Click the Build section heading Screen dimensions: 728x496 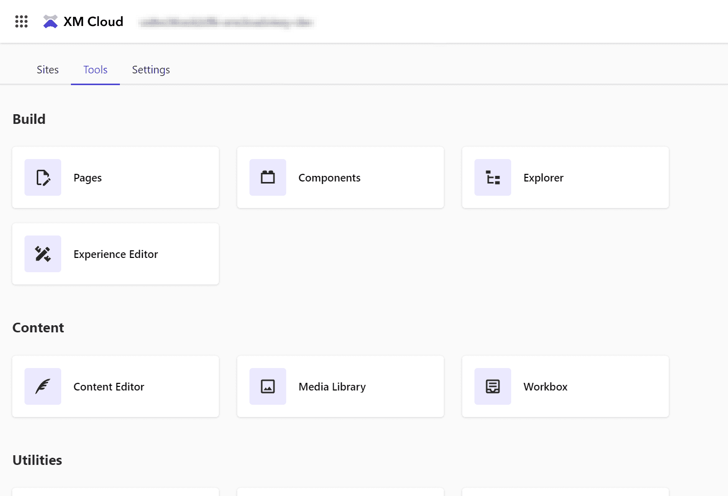coord(29,119)
